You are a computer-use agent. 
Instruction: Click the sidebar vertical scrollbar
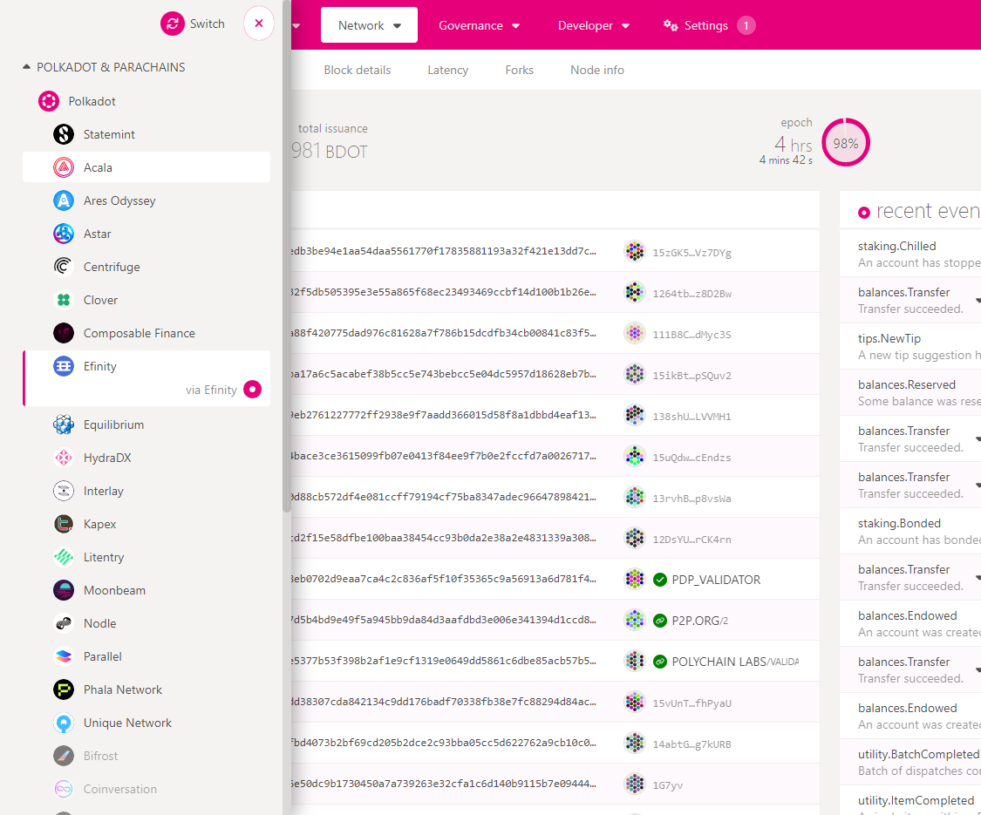pos(287,256)
